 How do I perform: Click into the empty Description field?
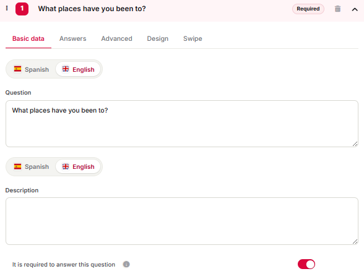click(182, 221)
